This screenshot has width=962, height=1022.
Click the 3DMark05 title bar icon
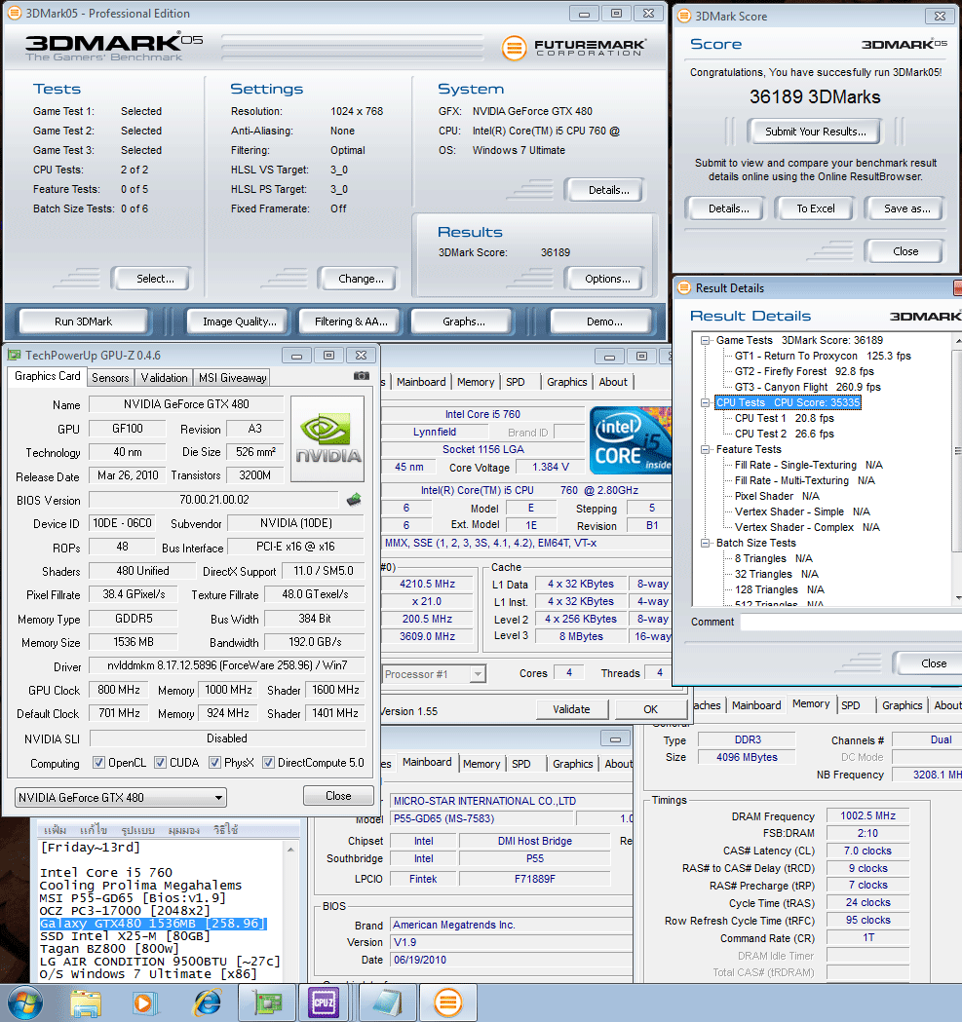click(x=14, y=13)
